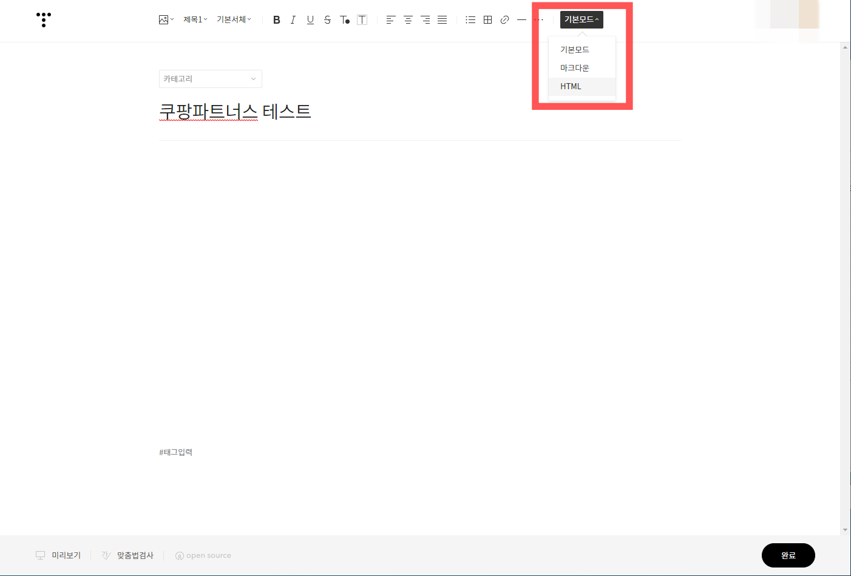The width and height of the screenshot is (851, 576).
Task: Insert a hyperlink
Action: coord(504,19)
